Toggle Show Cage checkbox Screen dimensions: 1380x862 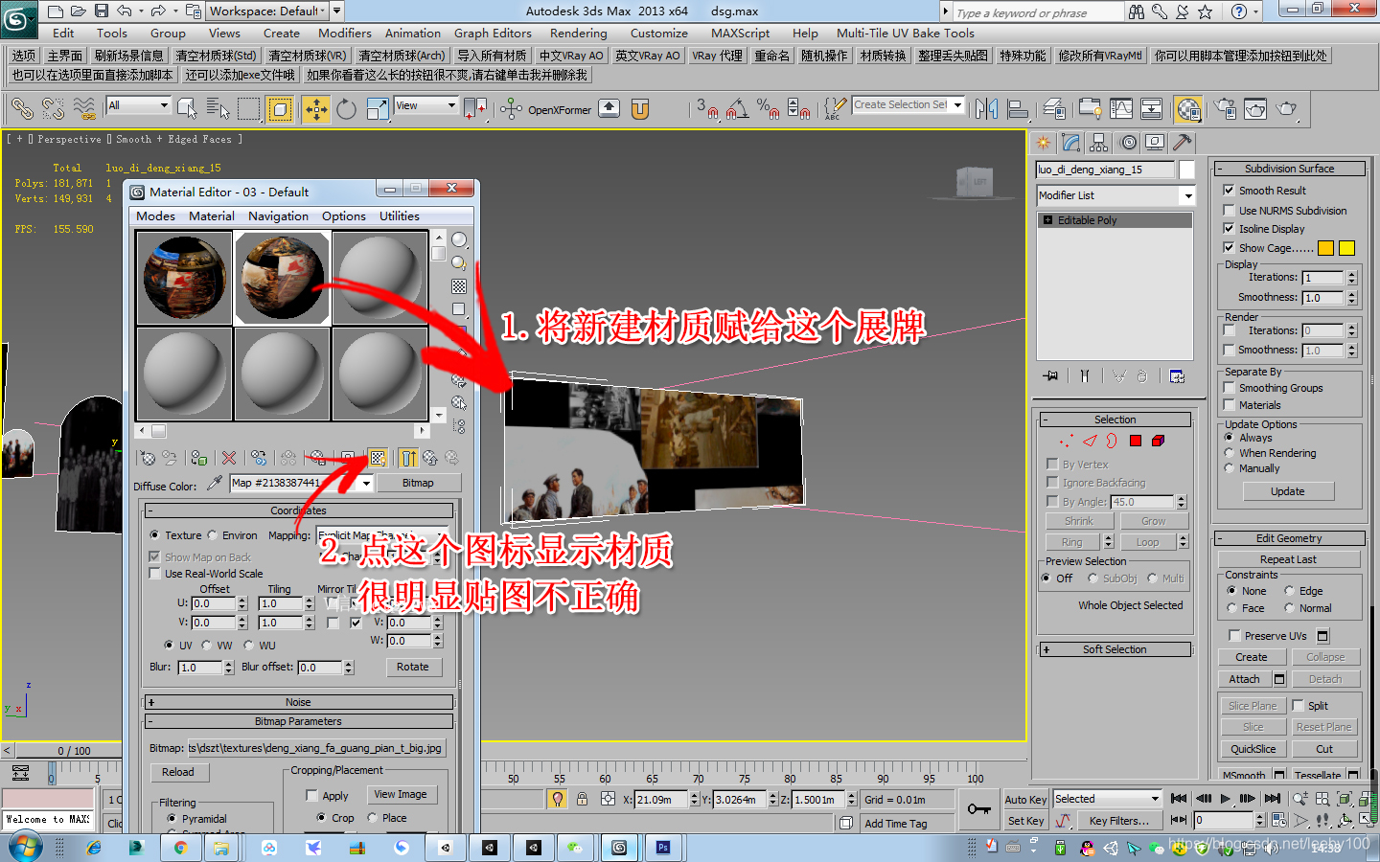tap(1229, 247)
